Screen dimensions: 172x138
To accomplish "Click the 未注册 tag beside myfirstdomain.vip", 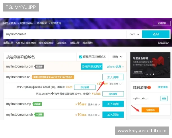I will 37,104.
